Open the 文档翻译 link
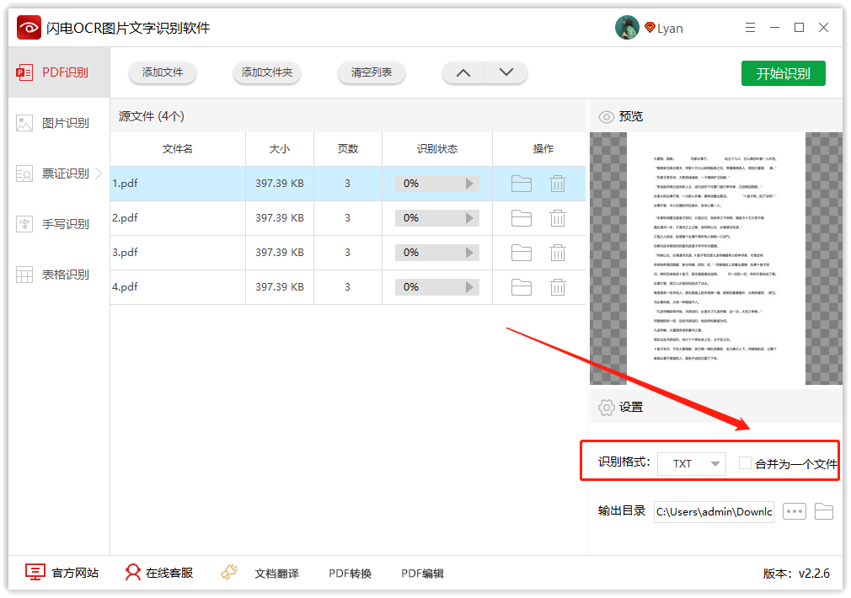Screen dimensions: 851x598 [277, 574]
